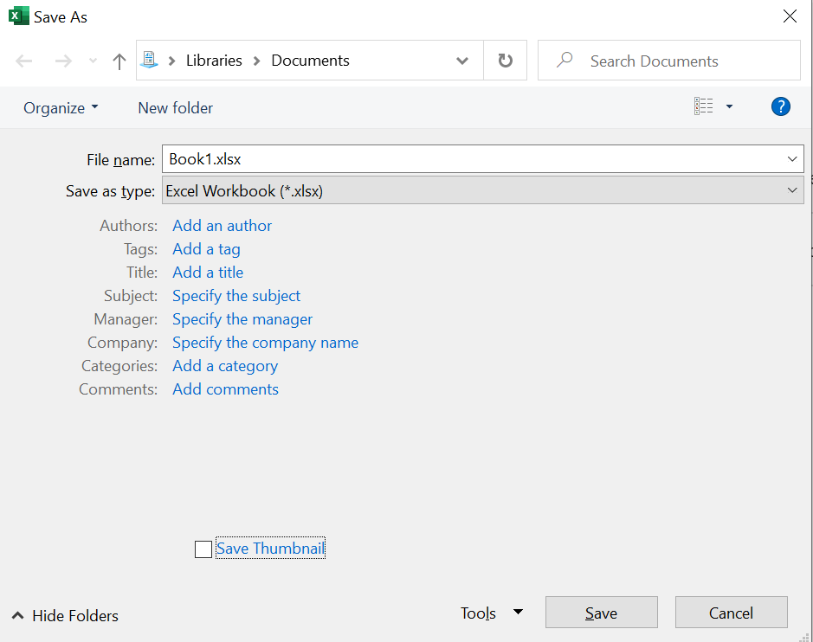
Task: Refresh the Documents folder view
Action: coord(505,60)
